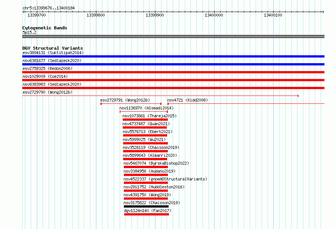Click ruler position 13399700
The height and width of the screenshot is (229, 335).
click(x=37, y=15)
